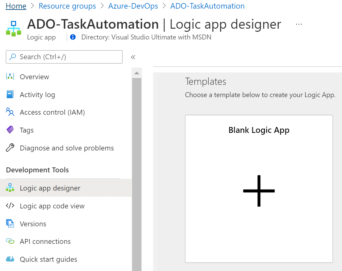Click the Logic app designer icon
The width and height of the screenshot is (342, 271).
pos(10,187)
